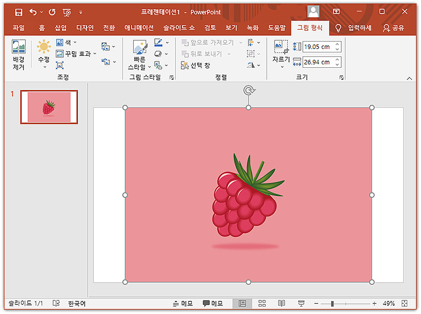The image size is (421, 314).
Task: Open the 수정 (Corrections) brightness tool
Action: tap(44, 54)
